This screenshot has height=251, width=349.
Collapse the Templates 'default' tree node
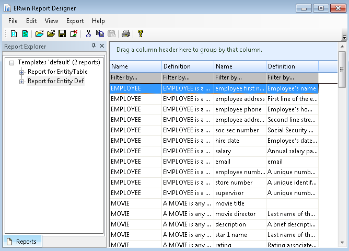click(12, 62)
